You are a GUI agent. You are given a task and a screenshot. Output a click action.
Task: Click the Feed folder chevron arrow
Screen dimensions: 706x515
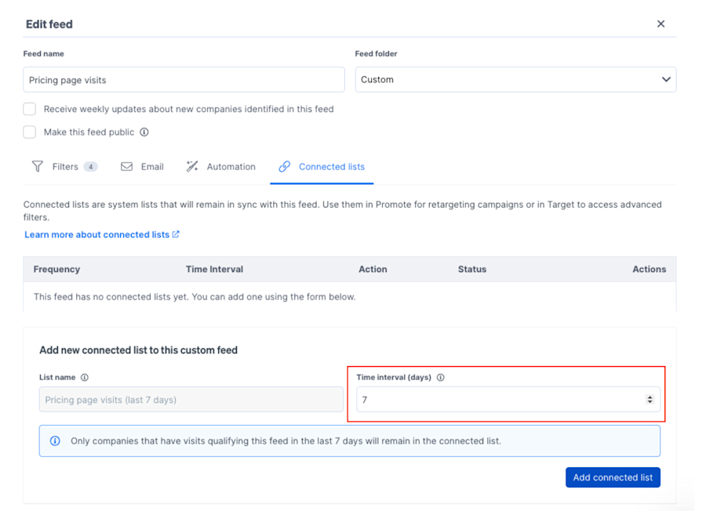coord(665,79)
